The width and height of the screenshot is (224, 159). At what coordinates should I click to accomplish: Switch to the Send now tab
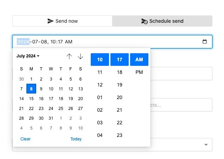point(63,21)
